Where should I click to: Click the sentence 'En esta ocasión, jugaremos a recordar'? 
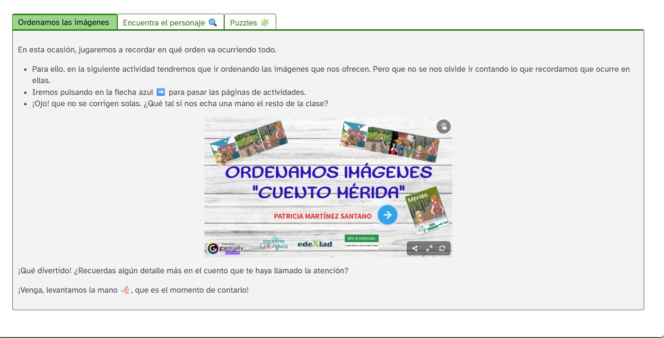[147, 50]
